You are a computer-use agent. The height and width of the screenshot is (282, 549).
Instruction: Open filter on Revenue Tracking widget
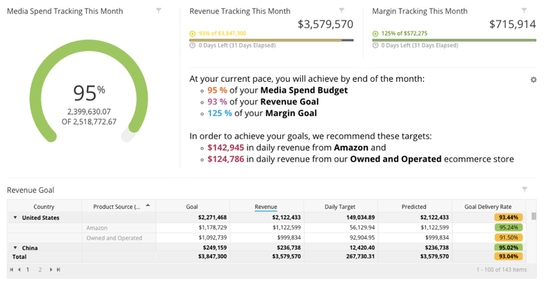coord(341,11)
